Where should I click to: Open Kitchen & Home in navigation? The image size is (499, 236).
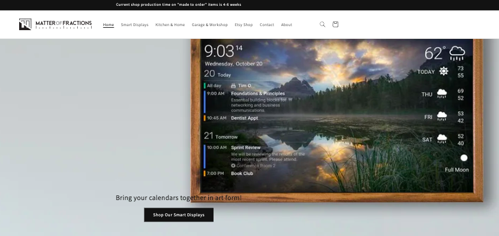point(170,25)
